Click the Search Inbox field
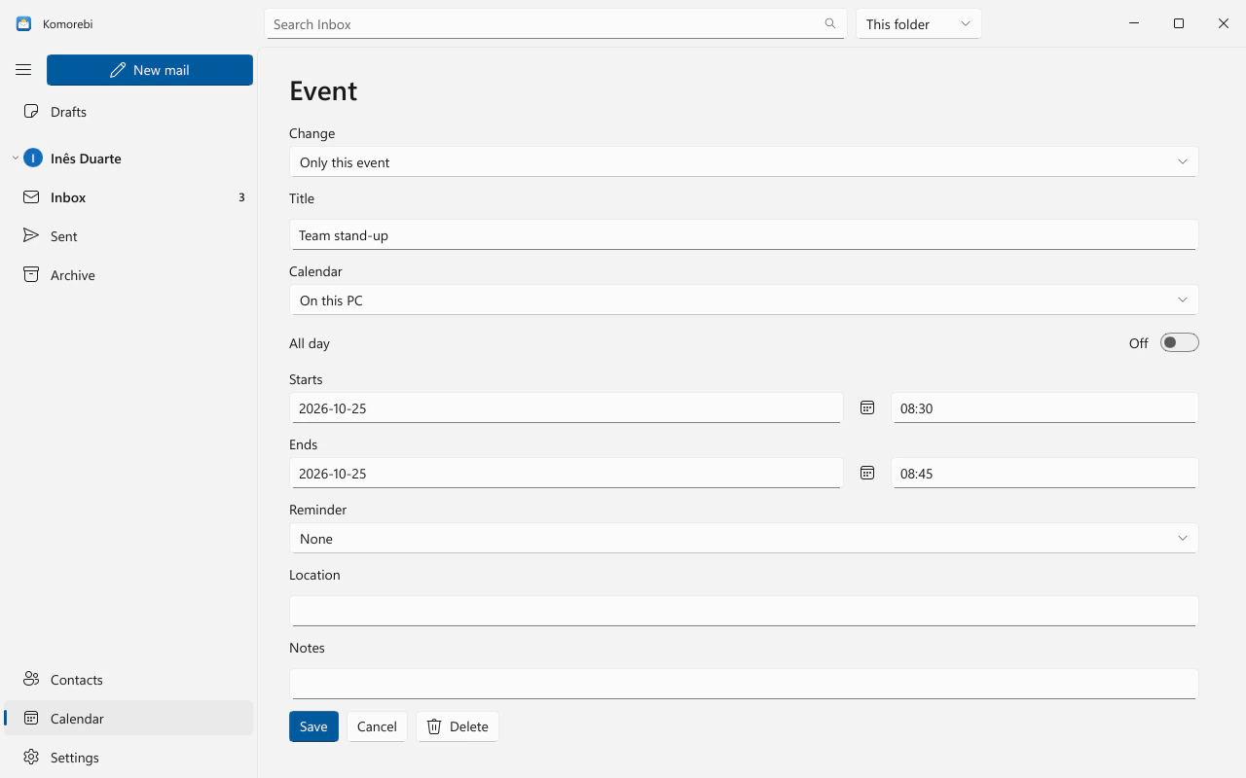Viewport: 1246px width, 778px height. (555, 23)
